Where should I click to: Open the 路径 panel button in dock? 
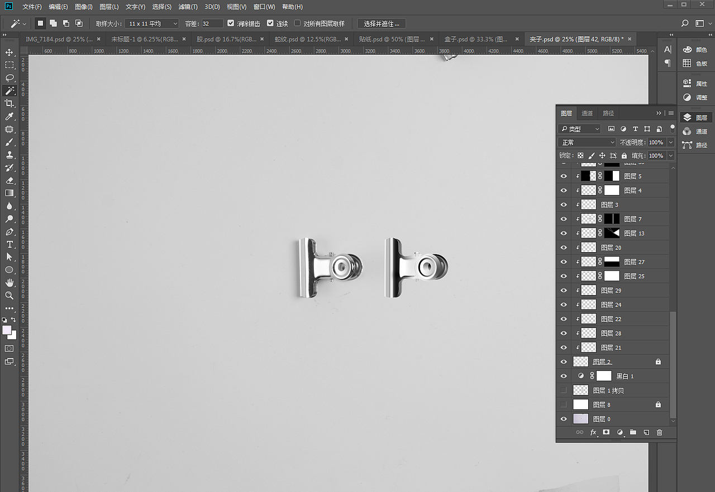coord(695,145)
